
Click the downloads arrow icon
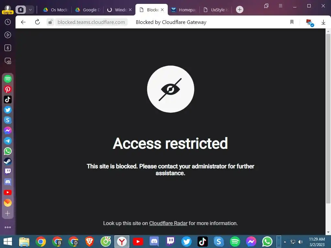(x=323, y=22)
